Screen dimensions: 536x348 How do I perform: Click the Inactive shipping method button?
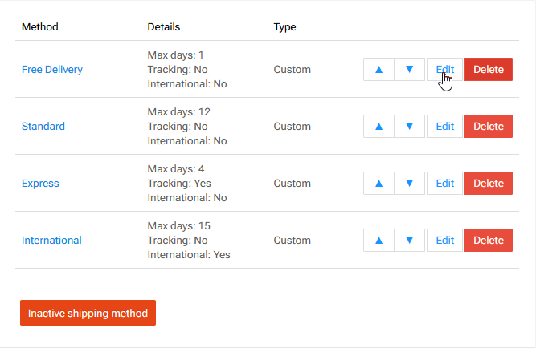pyautogui.click(x=88, y=314)
